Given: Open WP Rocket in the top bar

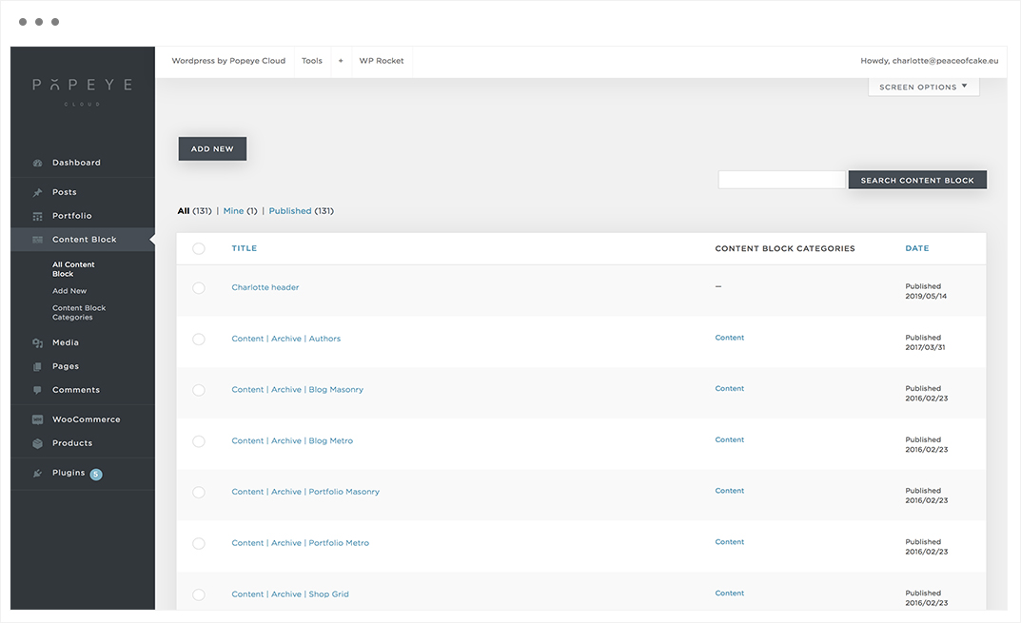Looking at the screenshot, I should [382, 61].
